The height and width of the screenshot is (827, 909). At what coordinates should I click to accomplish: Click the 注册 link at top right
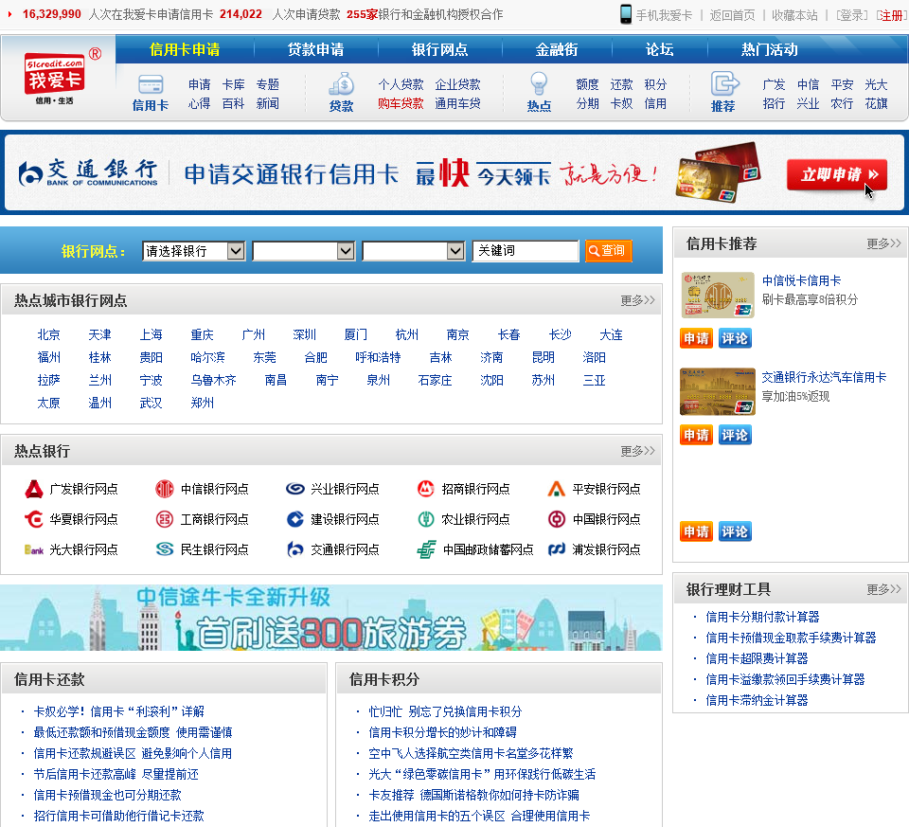[x=892, y=15]
